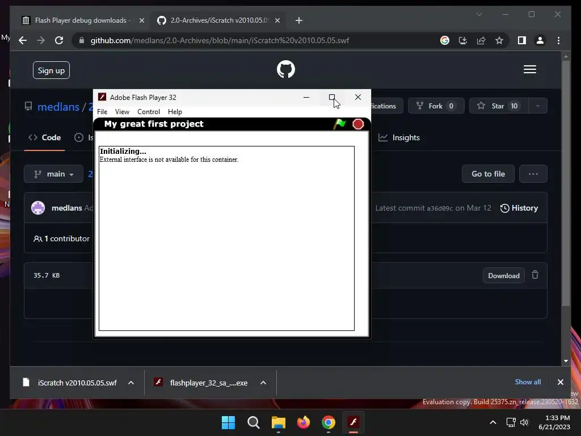Open Chrome three-dot menu

tap(558, 40)
